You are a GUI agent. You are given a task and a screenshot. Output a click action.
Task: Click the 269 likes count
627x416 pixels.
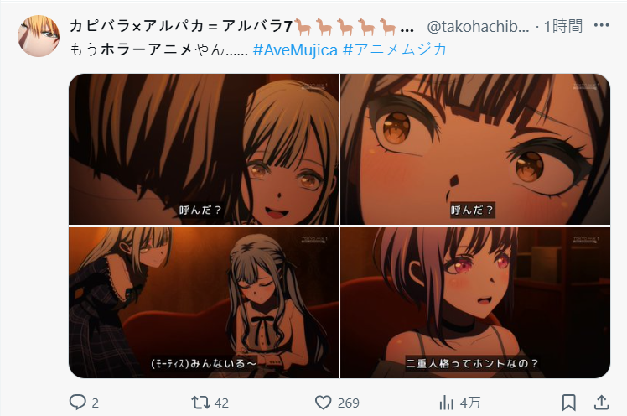[x=349, y=403]
